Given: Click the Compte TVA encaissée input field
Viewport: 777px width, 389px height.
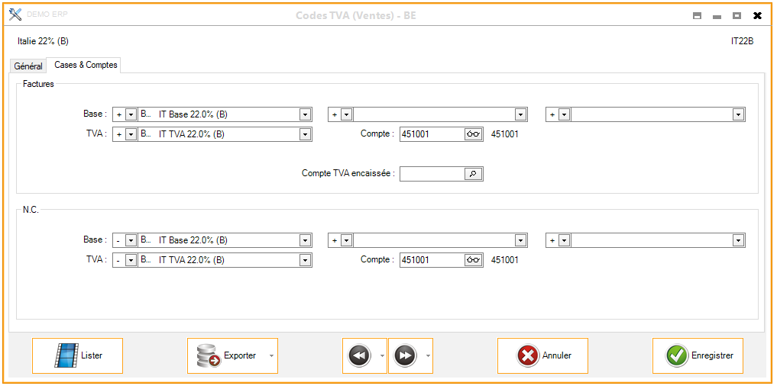Looking at the screenshot, I should click(432, 174).
